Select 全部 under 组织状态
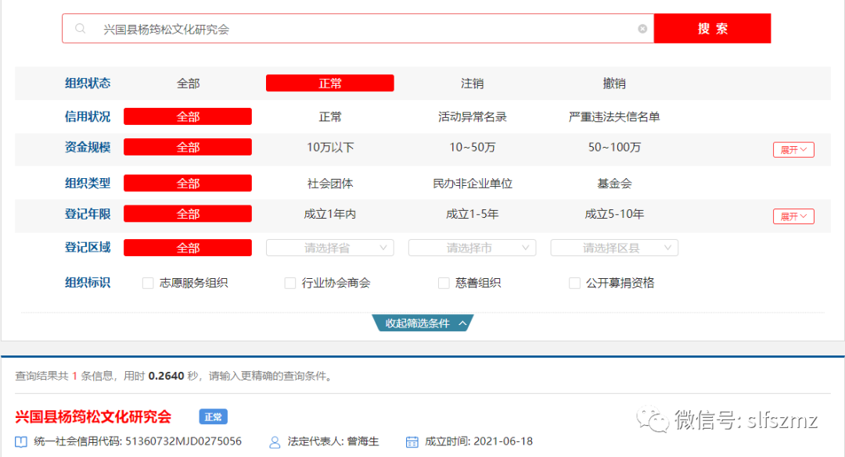Image resolution: width=845 pixels, height=457 pixels. (188, 84)
